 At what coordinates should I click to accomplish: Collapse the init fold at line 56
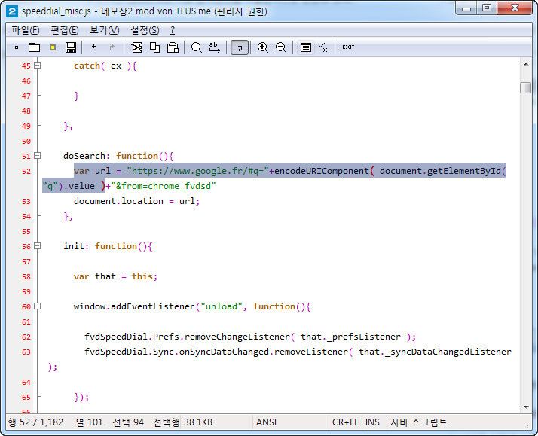pyautogui.click(x=38, y=246)
